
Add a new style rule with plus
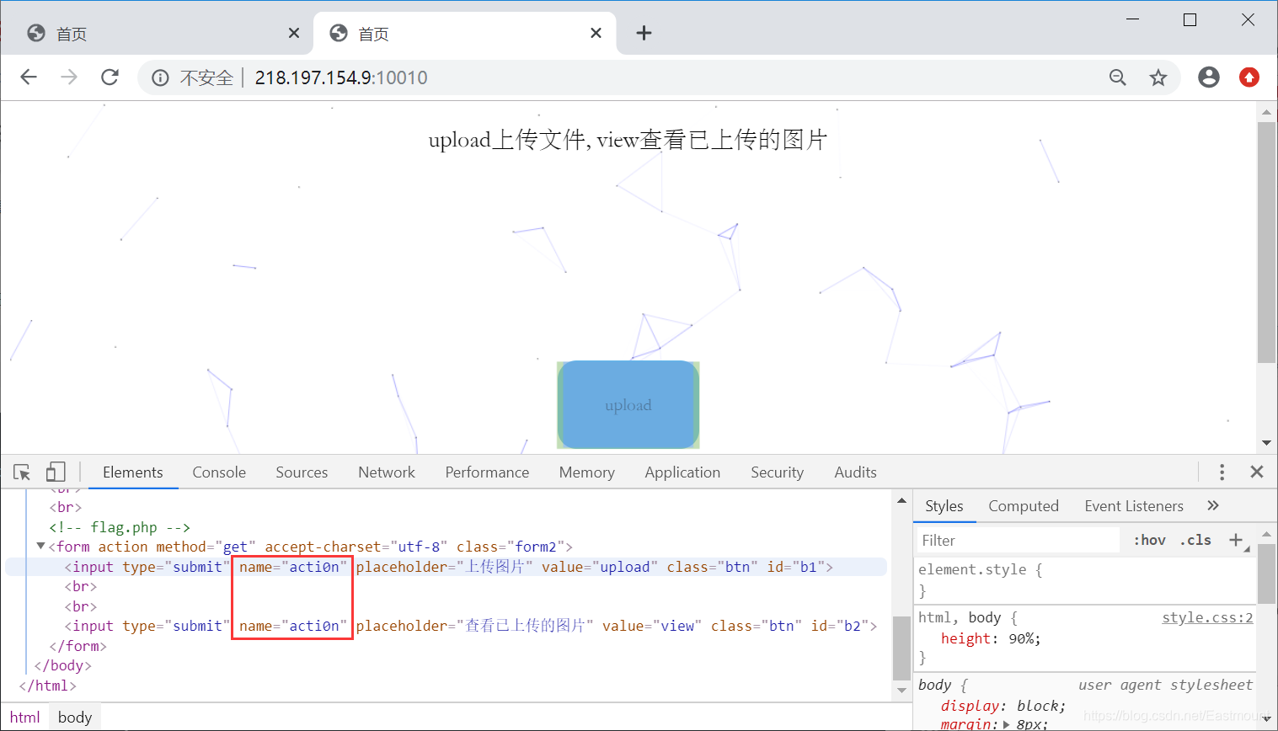[x=1236, y=541]
